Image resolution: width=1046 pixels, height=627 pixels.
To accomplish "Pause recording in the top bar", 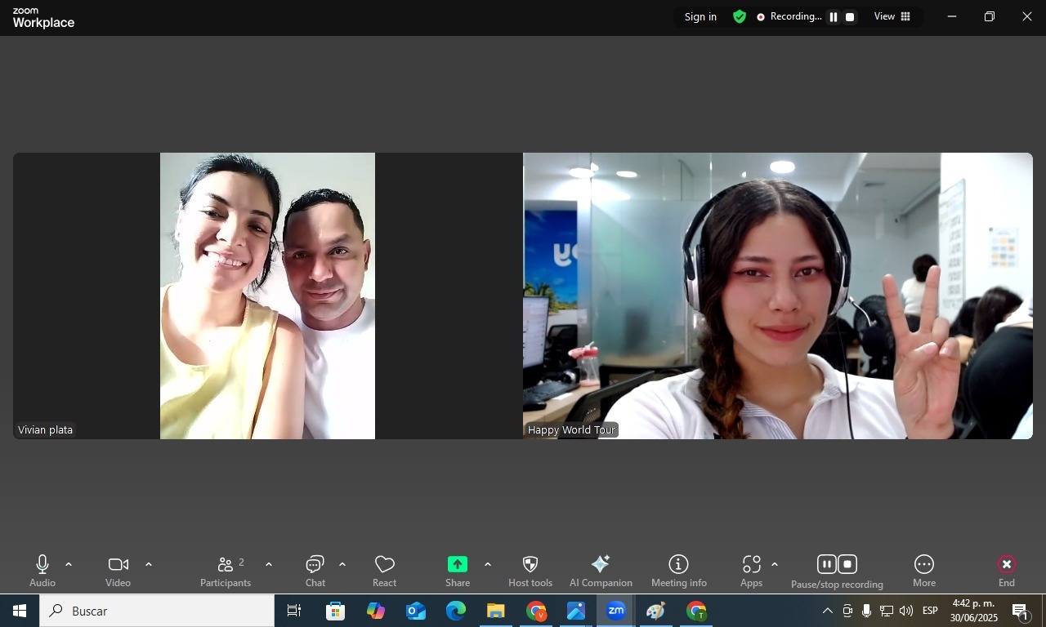I will (x=834, y=17).
